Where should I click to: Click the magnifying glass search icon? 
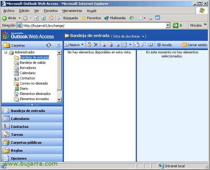143,45
